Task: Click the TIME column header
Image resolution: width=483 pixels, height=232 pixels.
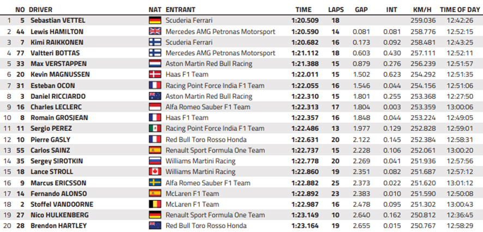Action: [x=304, y=10]
